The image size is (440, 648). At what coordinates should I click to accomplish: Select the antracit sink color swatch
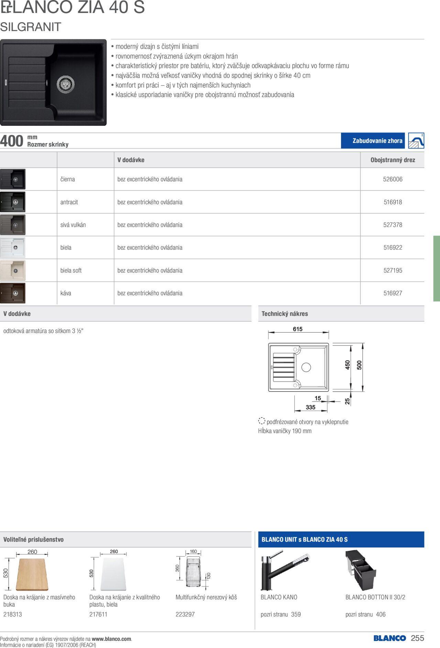tap(13, 202)
